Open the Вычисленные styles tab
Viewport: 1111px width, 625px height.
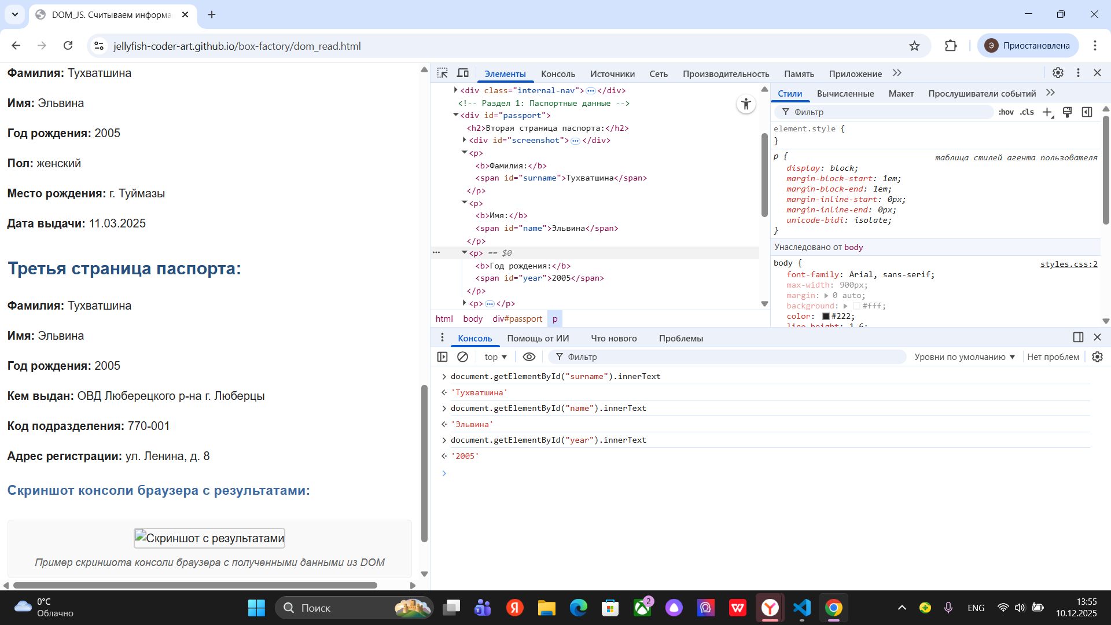[845, 93]
